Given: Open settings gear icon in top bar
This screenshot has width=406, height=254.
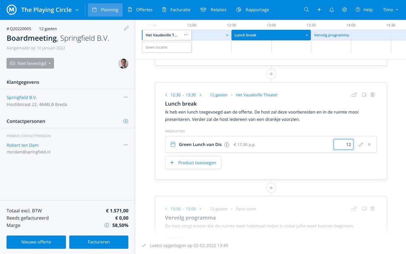Looking at the screenshot, I should tap(344, 10).
